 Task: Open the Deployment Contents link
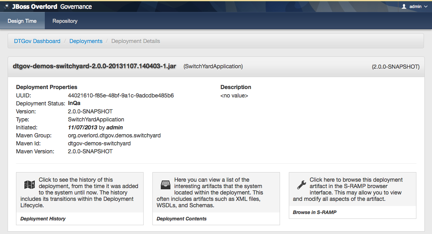tap(182, 218)
